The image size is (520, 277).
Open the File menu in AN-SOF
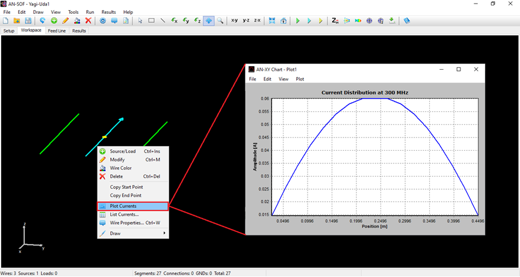[7, 12]
